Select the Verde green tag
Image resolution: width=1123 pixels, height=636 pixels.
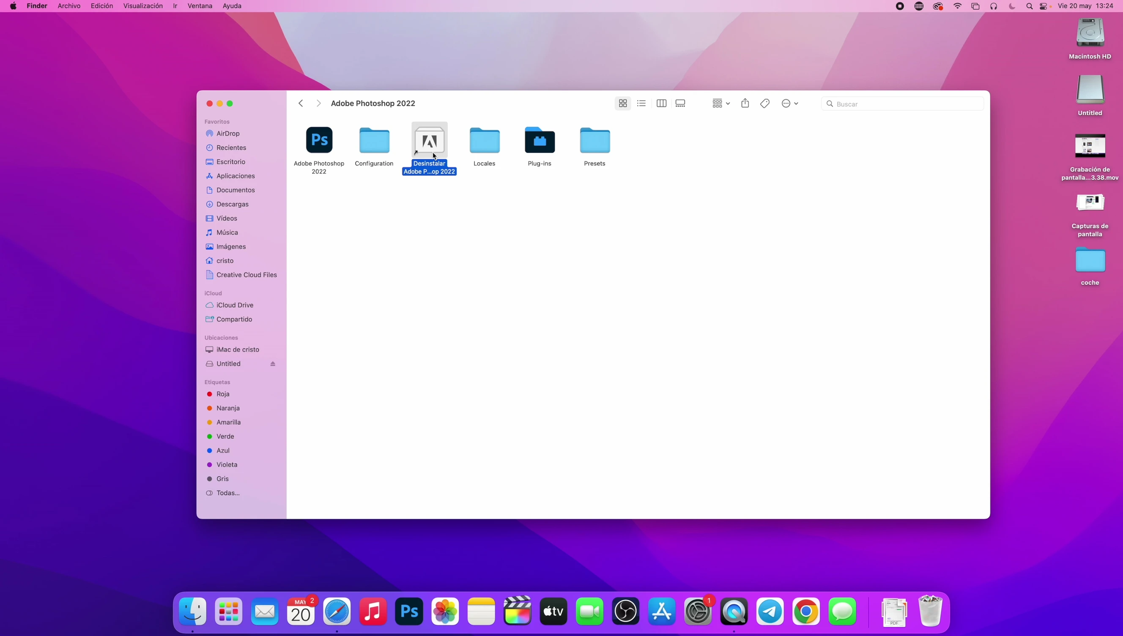241,437
